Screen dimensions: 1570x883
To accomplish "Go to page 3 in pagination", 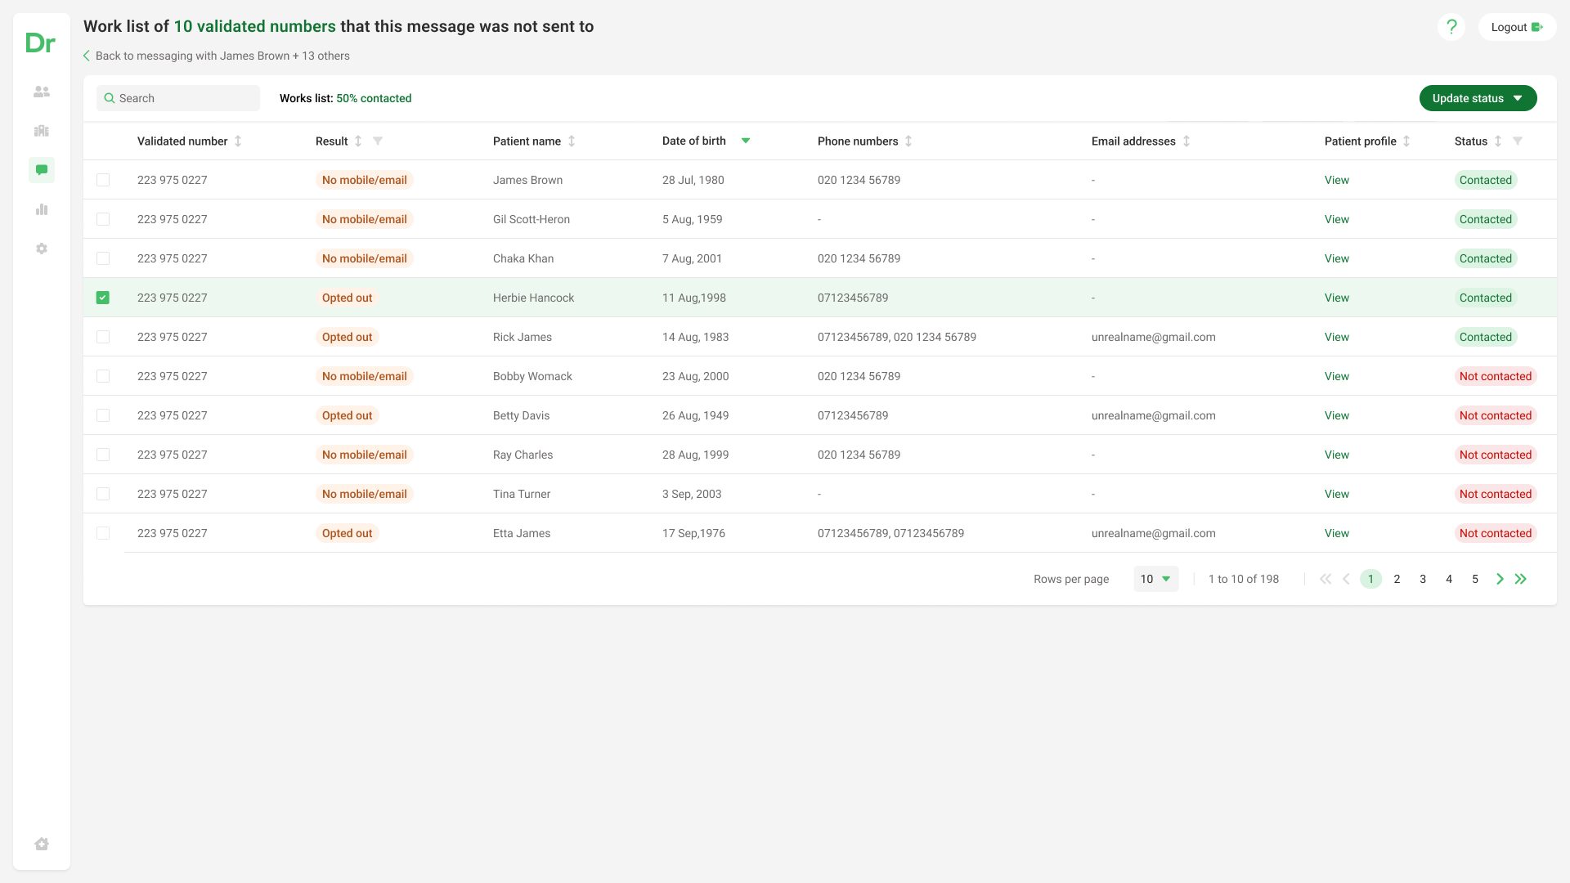I will [x=1423, y=579].
